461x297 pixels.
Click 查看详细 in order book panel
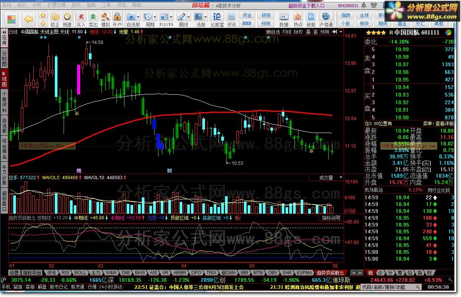coord(444,123)
